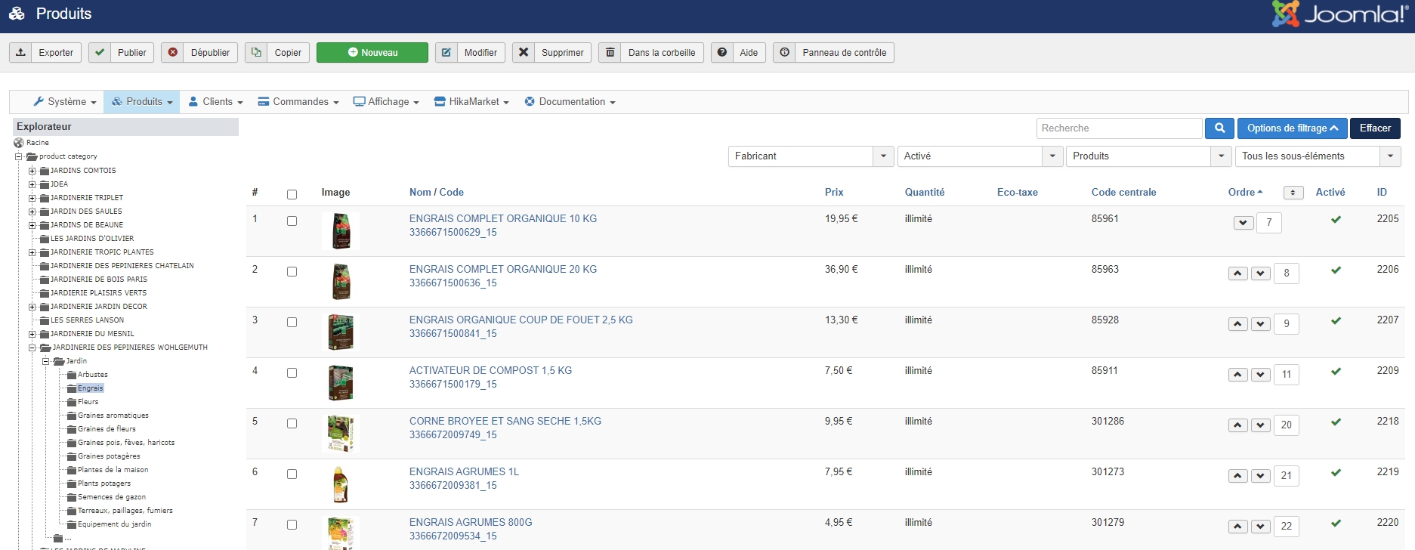Click the Copier duplicate icon

[x=256, y=53]
